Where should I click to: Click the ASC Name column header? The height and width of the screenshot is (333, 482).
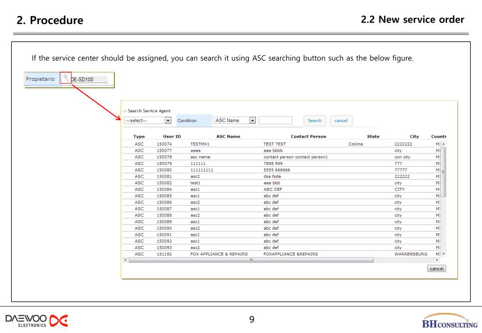point(228,136)
